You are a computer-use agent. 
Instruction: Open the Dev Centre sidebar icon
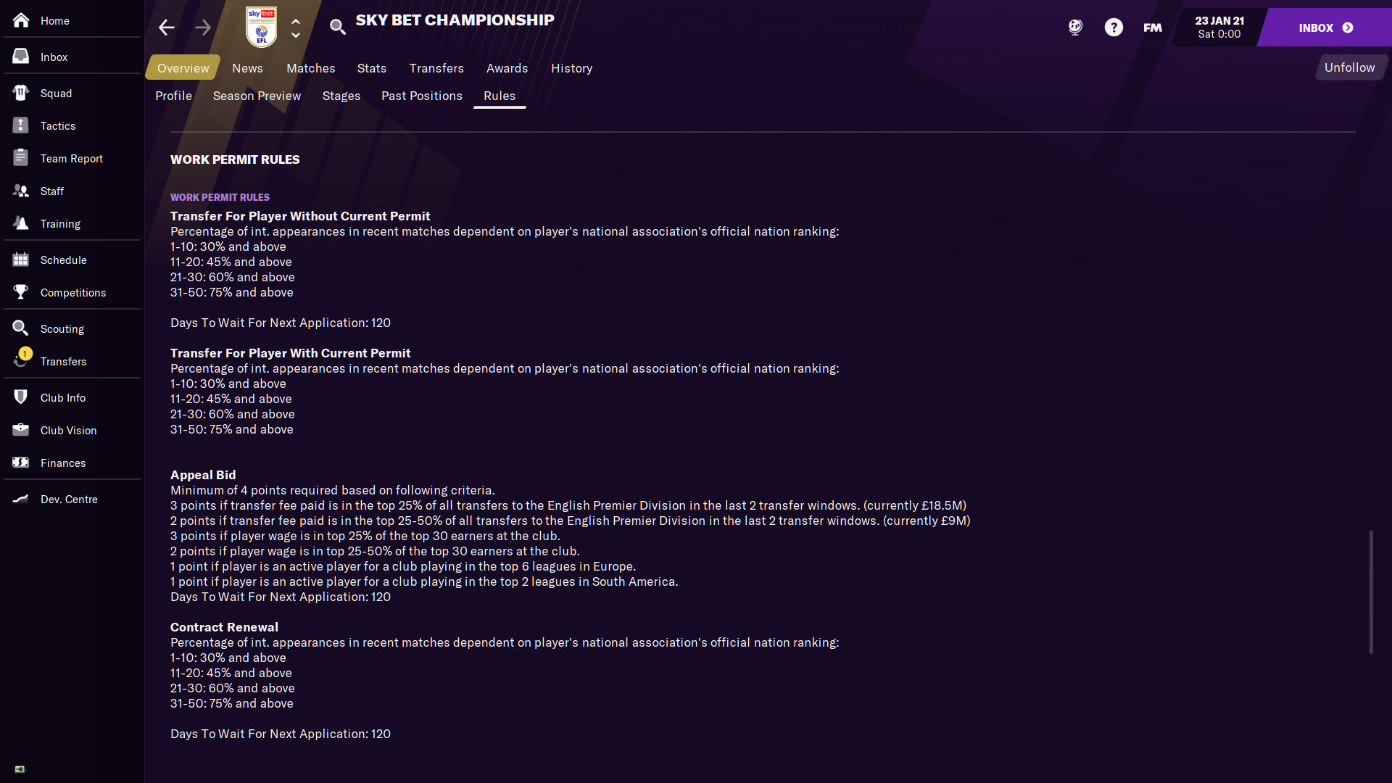tap(22, 498)
